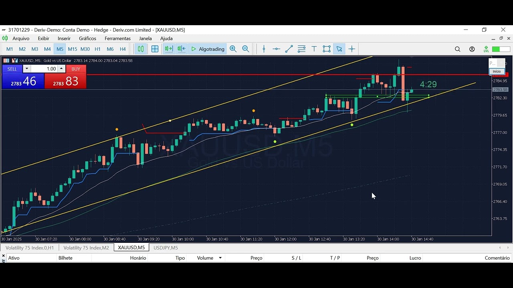The image size is (513, 288).
Task: Open the Inserir menu
Action: (x=64, y=38)
